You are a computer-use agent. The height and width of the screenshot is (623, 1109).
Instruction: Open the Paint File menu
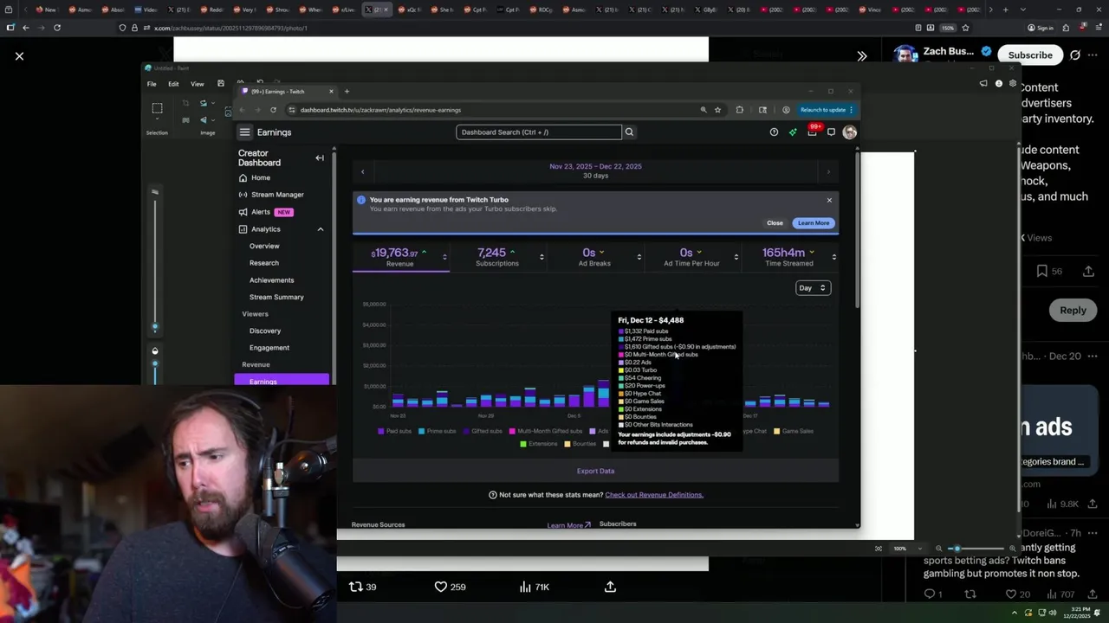(x=152, y=84)
